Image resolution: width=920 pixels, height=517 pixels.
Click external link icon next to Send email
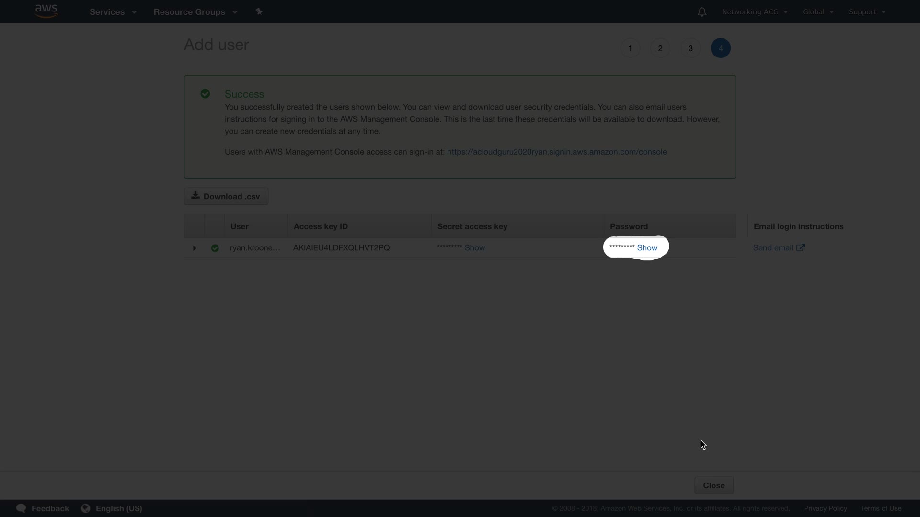[x=801, y=247]
